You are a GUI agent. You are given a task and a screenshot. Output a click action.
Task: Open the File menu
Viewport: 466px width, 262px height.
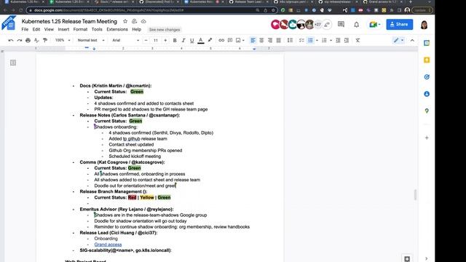coord(25,29)
